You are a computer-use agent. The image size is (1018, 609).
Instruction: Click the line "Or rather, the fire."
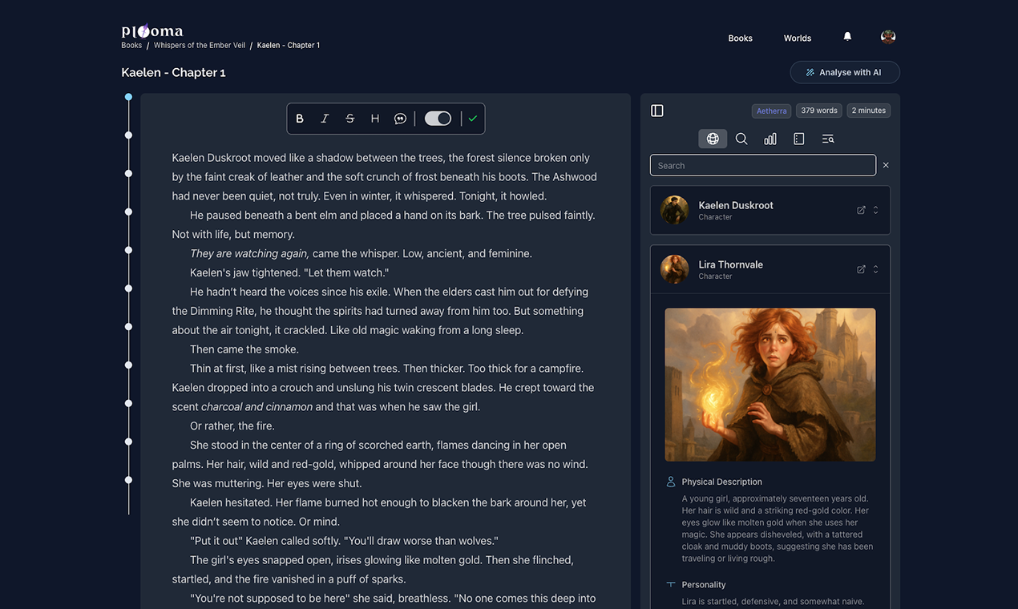click(232, 426)
